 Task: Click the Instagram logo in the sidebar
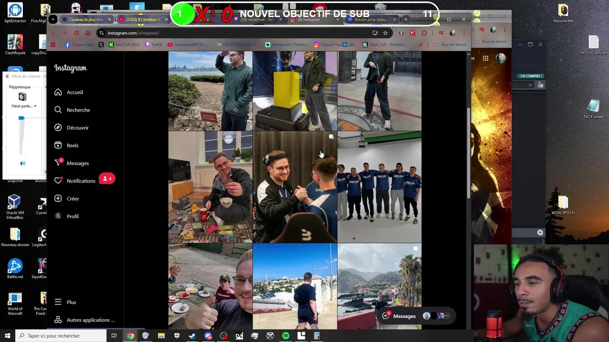tap(70, 68)
